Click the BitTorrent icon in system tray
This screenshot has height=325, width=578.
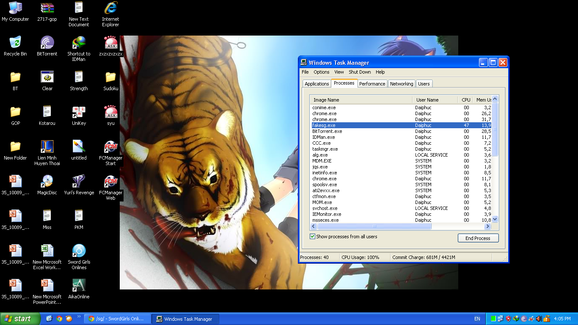524,319
